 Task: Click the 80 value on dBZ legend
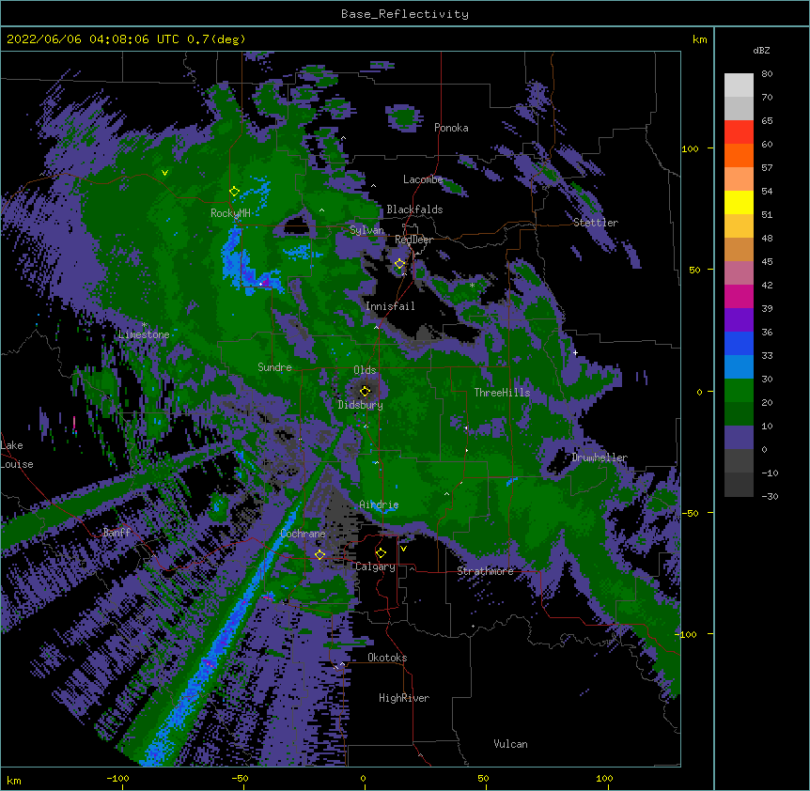767,74
